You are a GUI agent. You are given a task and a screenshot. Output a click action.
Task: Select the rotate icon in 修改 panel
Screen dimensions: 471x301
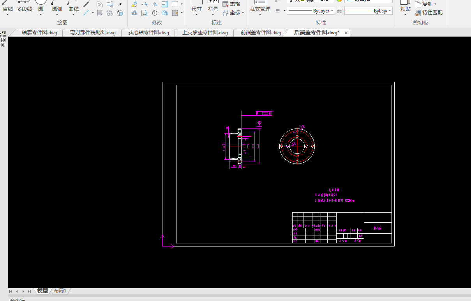155,13
